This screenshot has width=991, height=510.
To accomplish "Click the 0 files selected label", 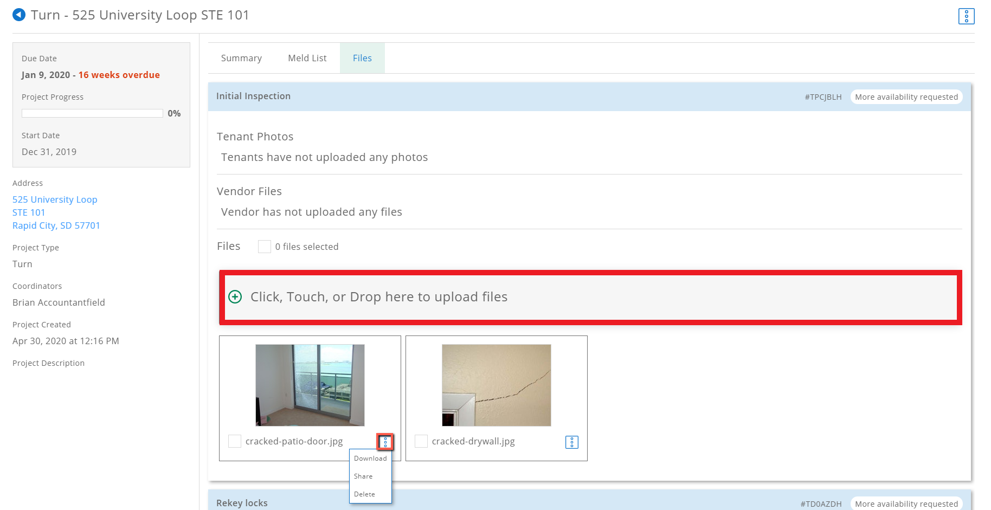I will 307,247.
